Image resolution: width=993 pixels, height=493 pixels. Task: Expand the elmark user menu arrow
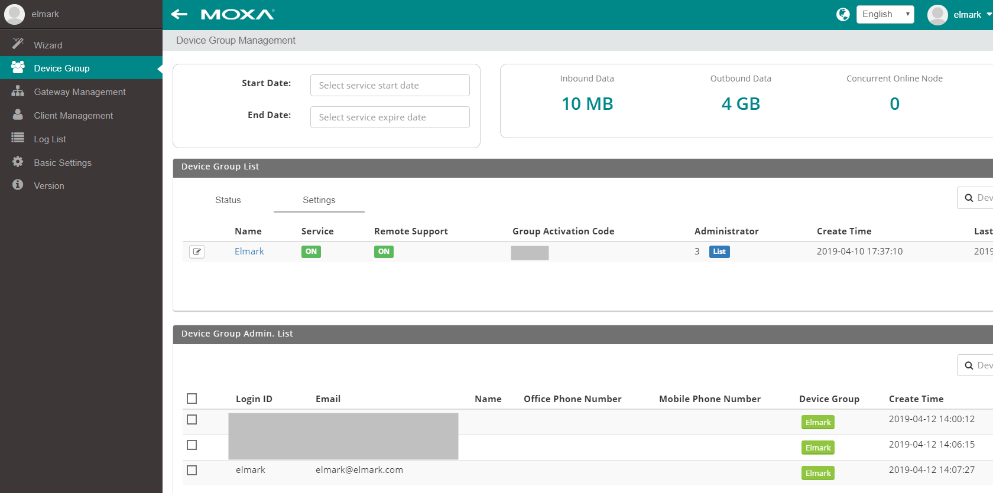(x=989, y=15)
